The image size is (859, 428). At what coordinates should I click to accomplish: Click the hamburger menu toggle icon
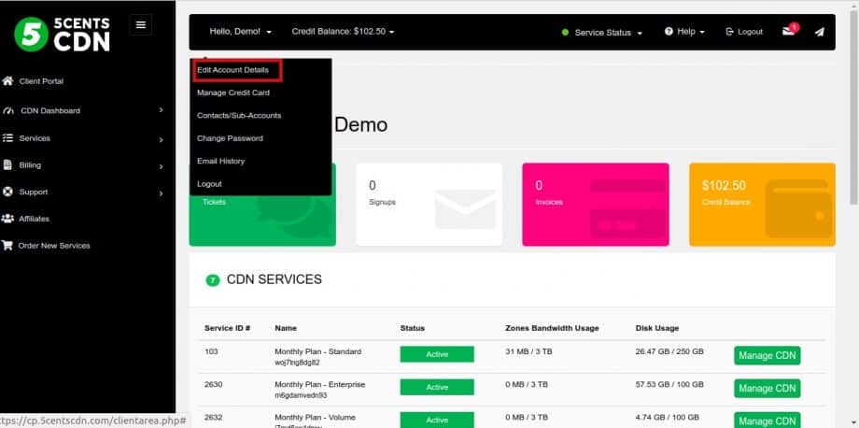tap(141, 24)
